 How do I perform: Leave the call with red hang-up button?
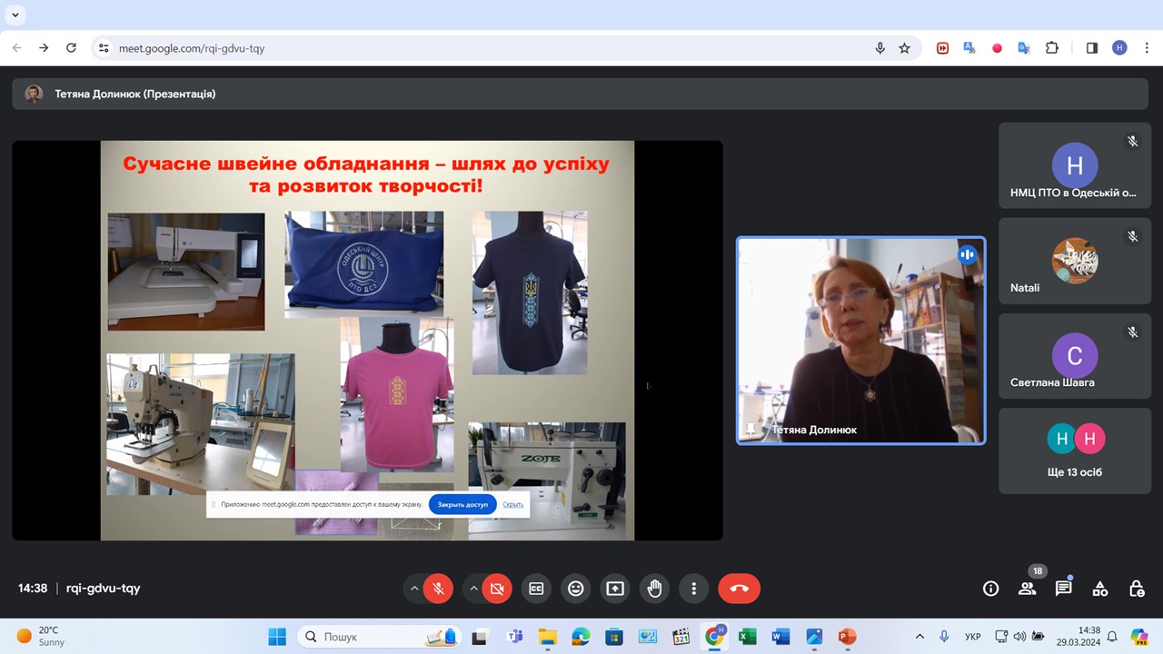(x=739, y=589)
